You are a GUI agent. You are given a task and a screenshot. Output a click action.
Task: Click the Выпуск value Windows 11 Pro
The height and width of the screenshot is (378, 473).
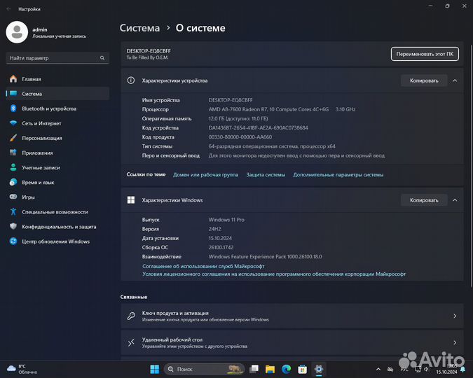pos(226,220)
